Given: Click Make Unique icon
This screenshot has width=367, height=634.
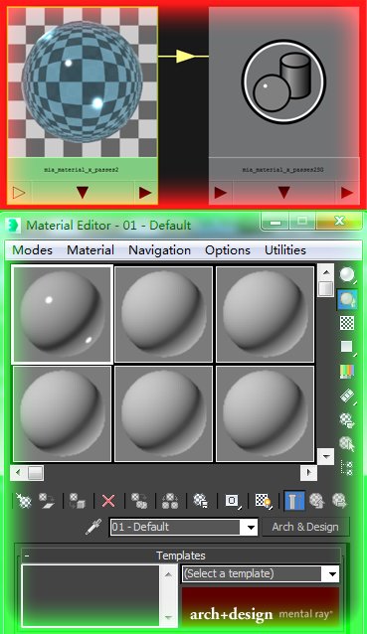Looking at the screenshot, I should (x=170, y=501).
